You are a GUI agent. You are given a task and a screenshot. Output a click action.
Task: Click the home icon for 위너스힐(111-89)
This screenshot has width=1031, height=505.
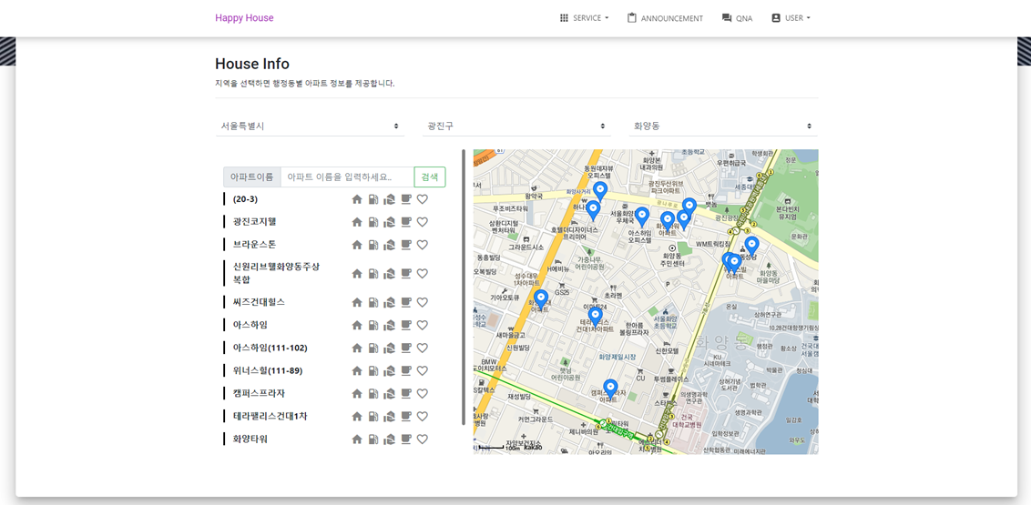357,371
